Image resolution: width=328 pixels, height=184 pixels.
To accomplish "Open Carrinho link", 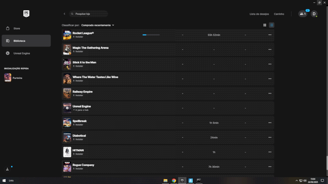I will (x=279, y=14).
